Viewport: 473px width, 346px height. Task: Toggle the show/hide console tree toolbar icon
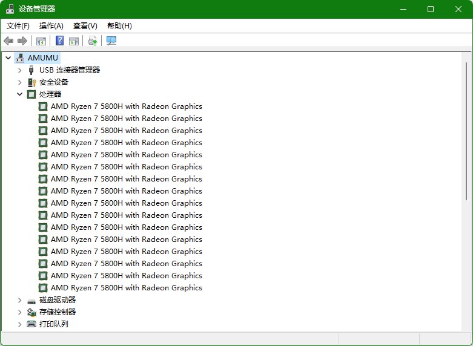pyautogui.click(x=41, y=41)
